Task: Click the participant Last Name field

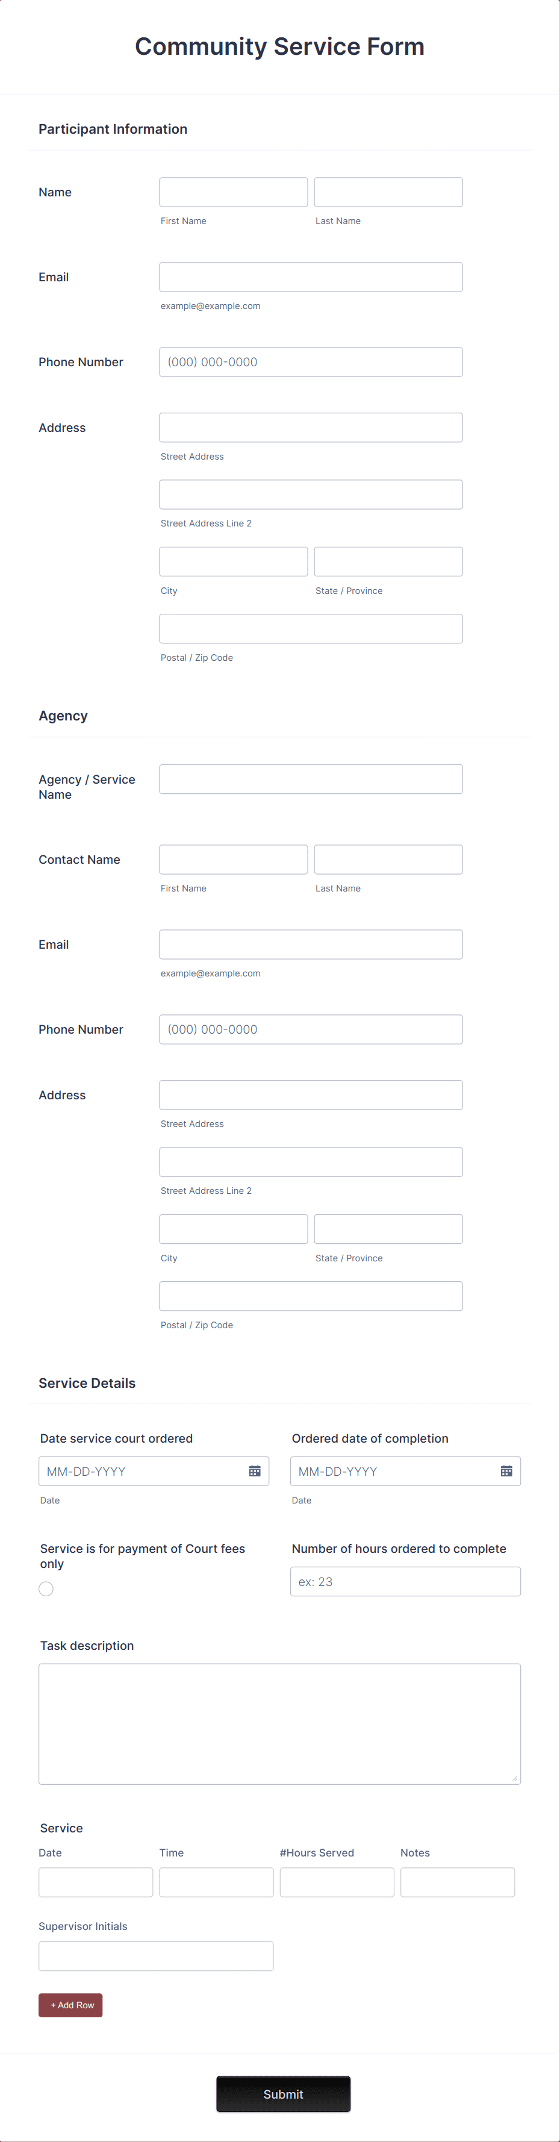Action: [388, 192]
